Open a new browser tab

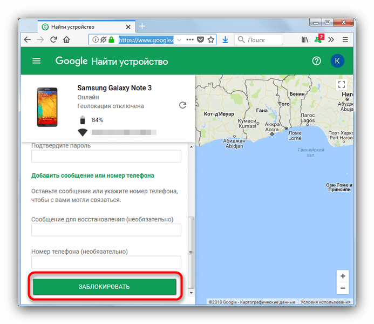click(142, 26)
